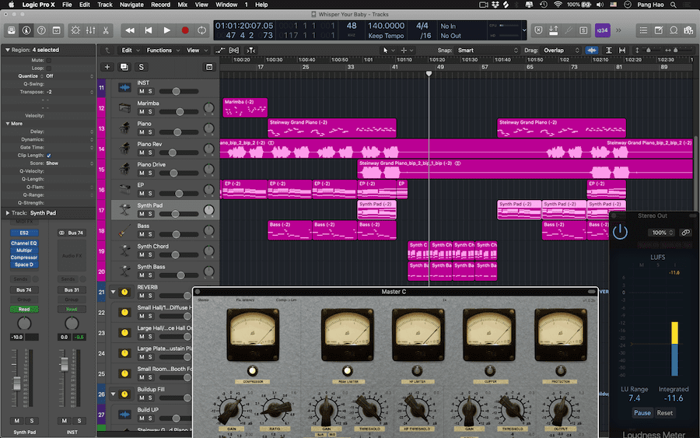Mute the Synth Pad track

(142, 214)
